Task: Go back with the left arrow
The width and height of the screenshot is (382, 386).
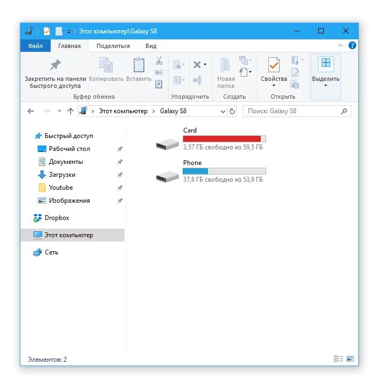Action: pos(31,111)
